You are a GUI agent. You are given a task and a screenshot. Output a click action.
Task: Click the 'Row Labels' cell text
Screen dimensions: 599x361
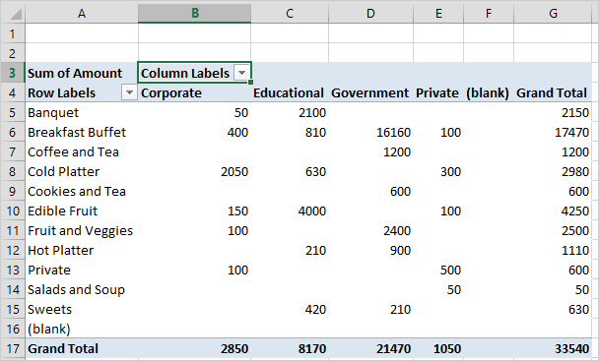point(61,92)
